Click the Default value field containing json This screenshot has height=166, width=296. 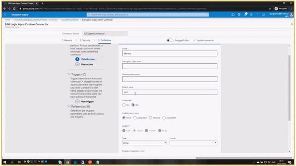click(170, 92)
